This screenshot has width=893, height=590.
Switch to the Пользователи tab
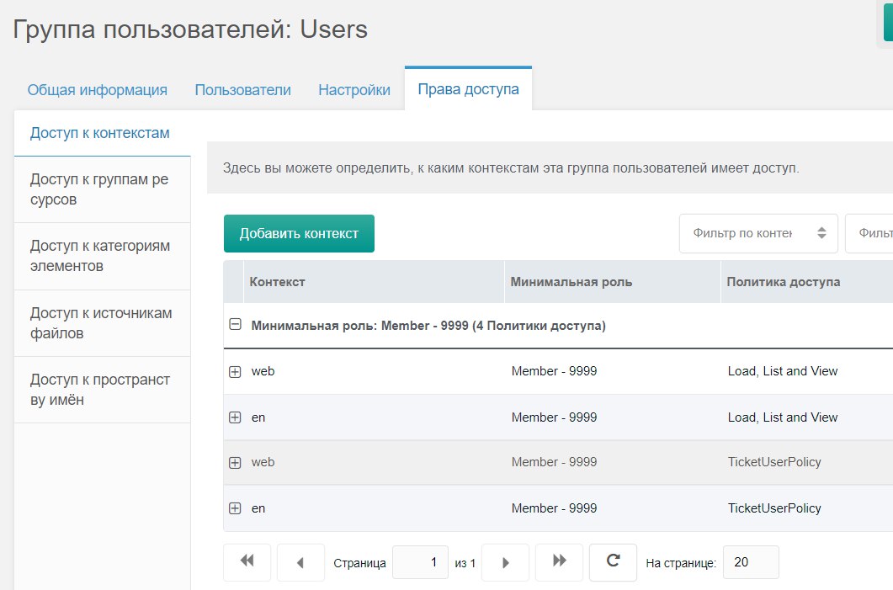click(242, 90)
